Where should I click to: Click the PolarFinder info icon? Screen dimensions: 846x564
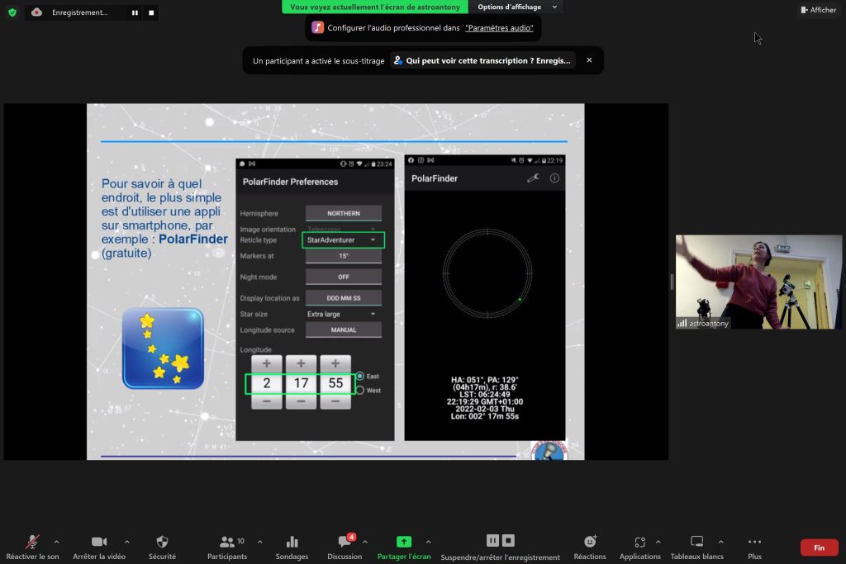(x=554, y=178)
